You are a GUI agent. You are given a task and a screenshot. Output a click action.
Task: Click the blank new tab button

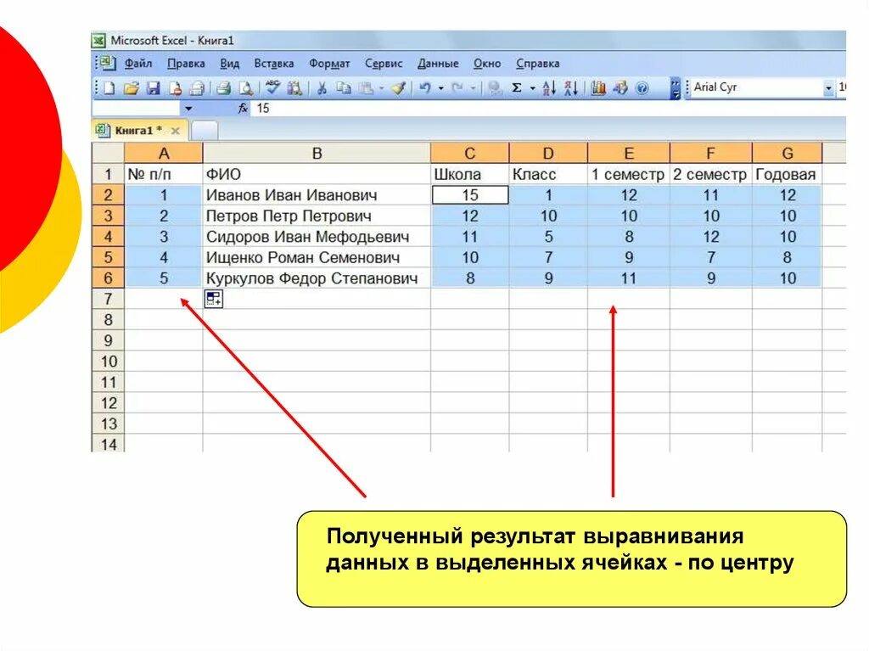[x=205, y=131]
